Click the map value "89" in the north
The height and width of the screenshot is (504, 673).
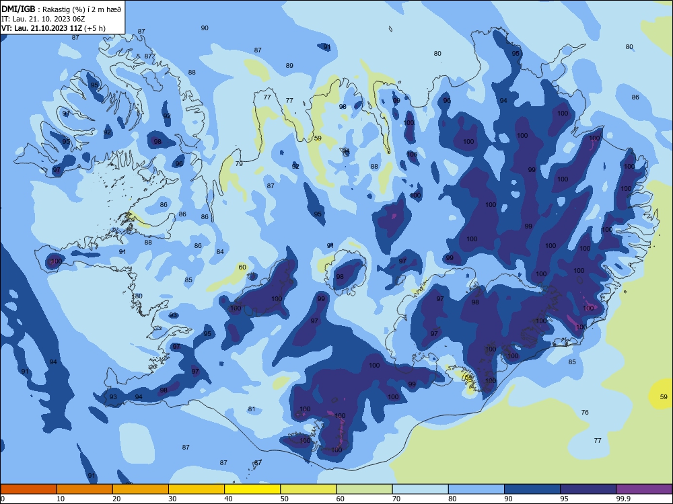pyautogui.click(x=289, y=66)
